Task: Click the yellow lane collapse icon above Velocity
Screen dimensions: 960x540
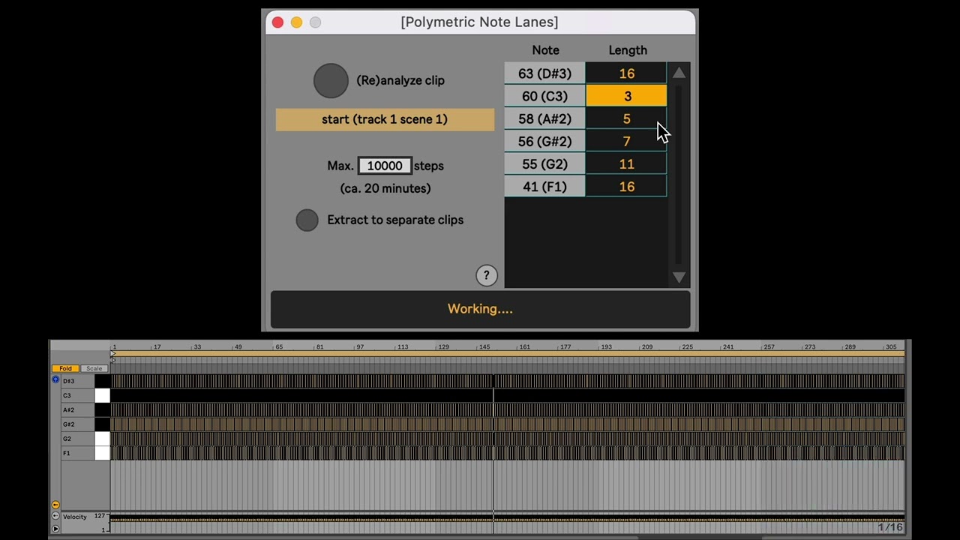Action: pyautogui.click(x=55, y=505)
